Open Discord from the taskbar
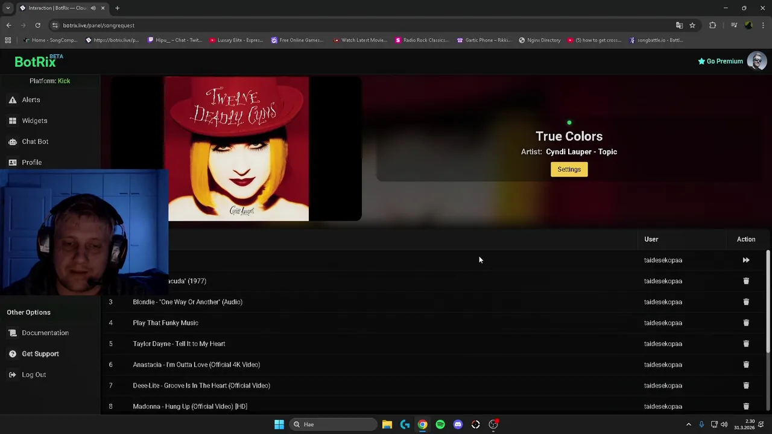This screenshot has width=772, height=434. tap(458, 424)
